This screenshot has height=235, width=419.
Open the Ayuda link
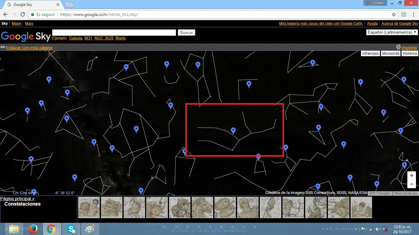point(372,24)
